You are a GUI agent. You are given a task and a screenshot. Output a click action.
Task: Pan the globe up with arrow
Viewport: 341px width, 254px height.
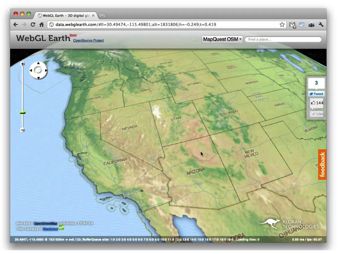39,63
